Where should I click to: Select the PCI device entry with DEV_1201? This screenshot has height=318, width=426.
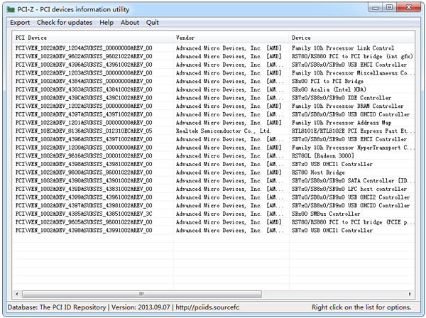(84, 123)
